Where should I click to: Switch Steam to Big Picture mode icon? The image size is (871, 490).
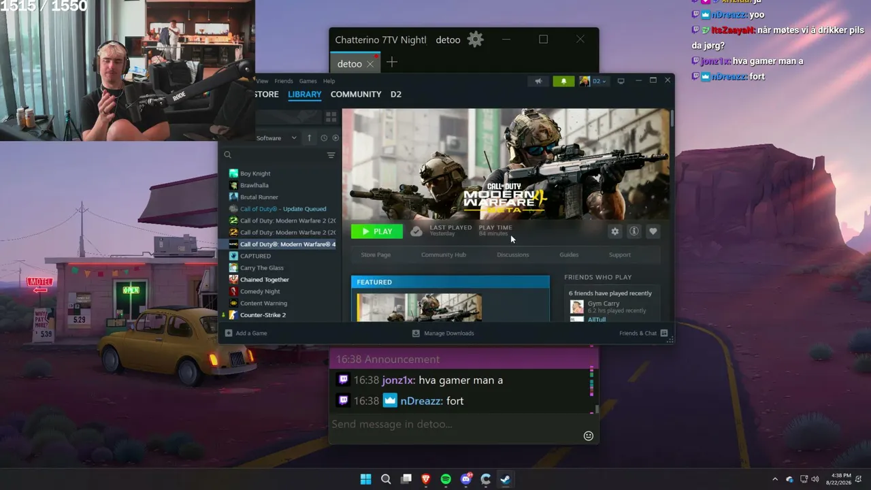[621, 81]
